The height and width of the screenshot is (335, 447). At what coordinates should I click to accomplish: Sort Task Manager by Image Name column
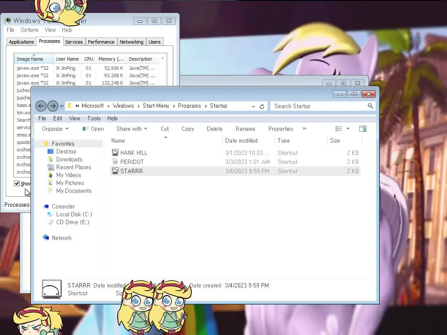(34, 59)
